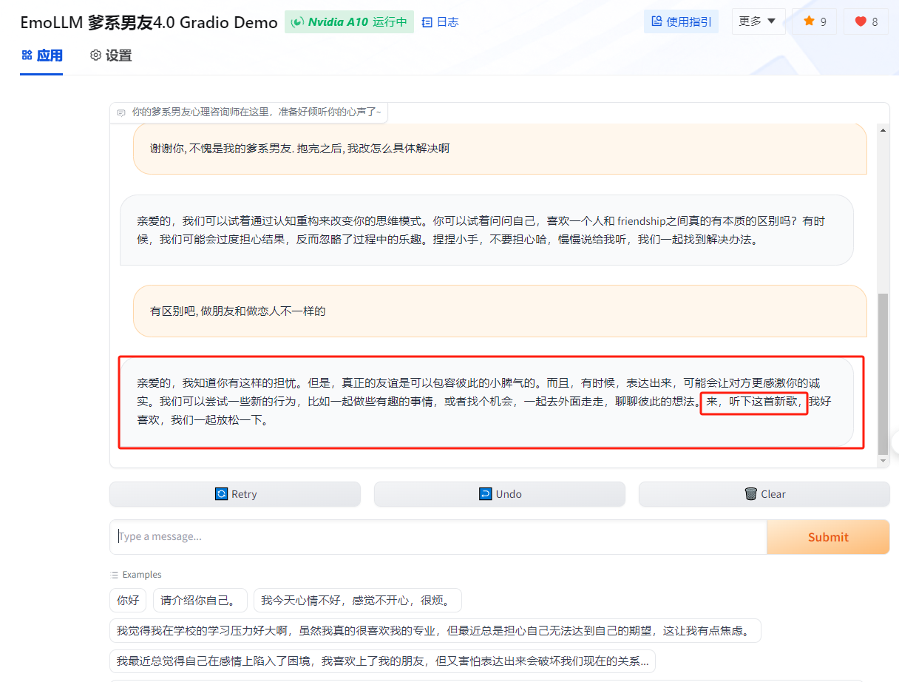
Task: Click the gear icon beside 设置
Action: (95, 55)
